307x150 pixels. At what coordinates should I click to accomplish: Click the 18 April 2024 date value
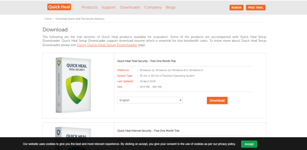coord(147,81)
